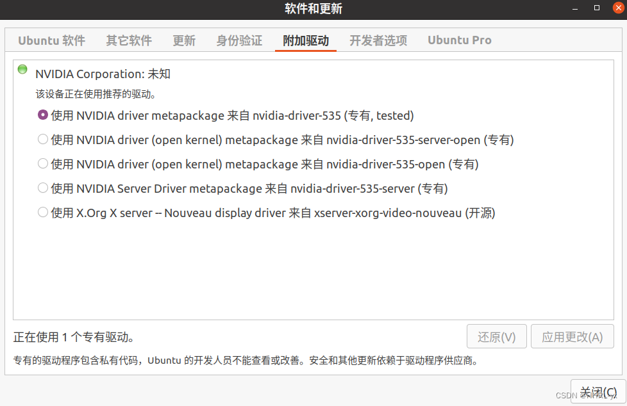Click the 附加驱动 tab

306,40
